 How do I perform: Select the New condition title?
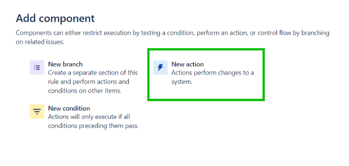[x=69, y=108]
